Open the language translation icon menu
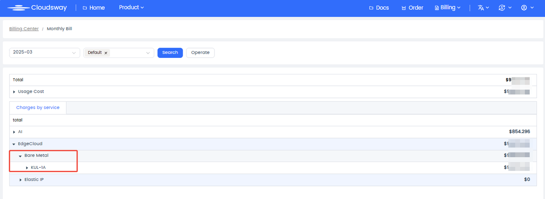The height and width of the screenshot is (199, 545). 483,8
